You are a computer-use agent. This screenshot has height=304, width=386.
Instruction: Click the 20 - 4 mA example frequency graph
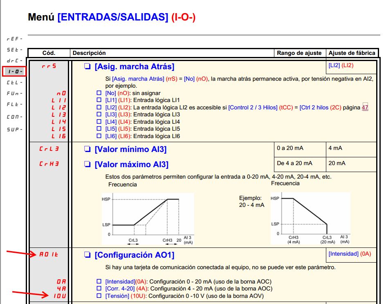[x=310, y=219]
